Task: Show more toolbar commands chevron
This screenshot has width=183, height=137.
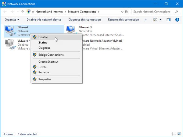Action: pos(145,19)
